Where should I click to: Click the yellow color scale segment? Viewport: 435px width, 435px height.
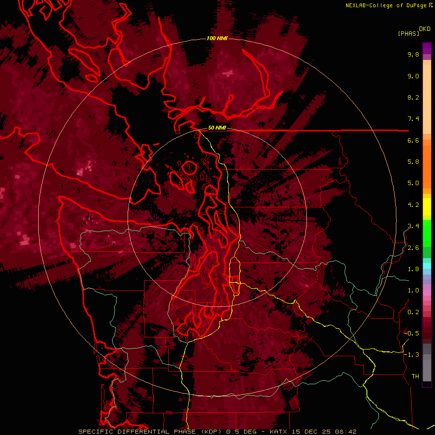tap(427, 207)
